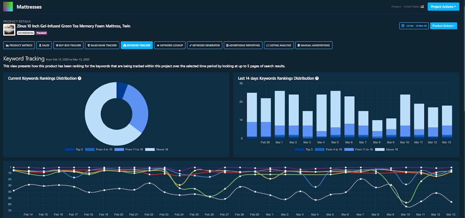Toggle From 4 to 10 in donut chart legend
This screenshot has width=465, height=218.
pos(99,149)
